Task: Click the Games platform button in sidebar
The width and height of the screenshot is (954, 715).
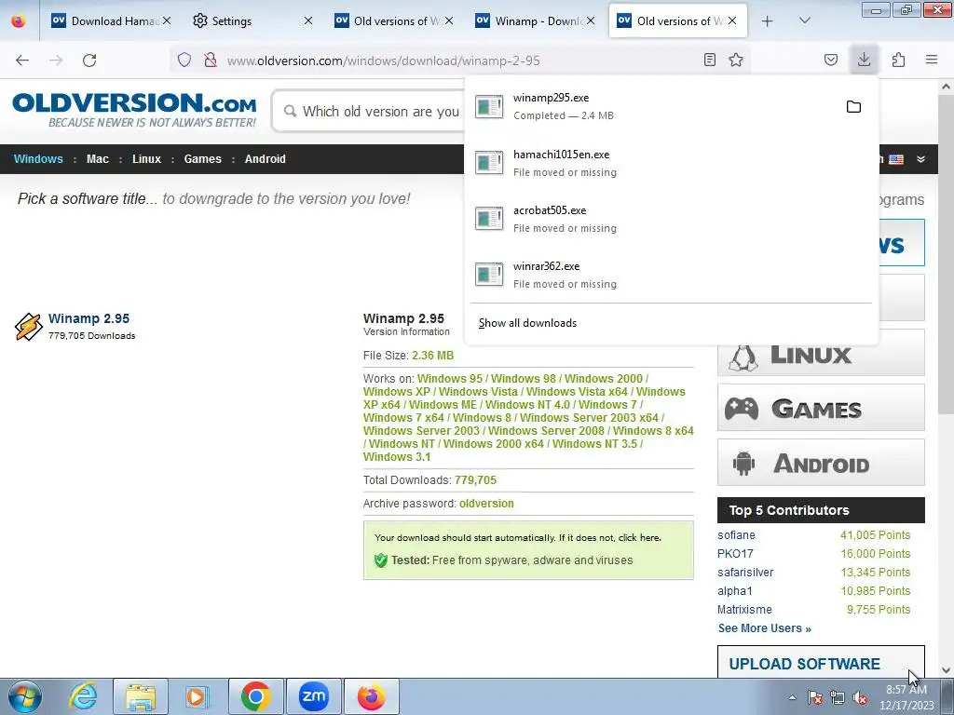Action: (821, 408)
